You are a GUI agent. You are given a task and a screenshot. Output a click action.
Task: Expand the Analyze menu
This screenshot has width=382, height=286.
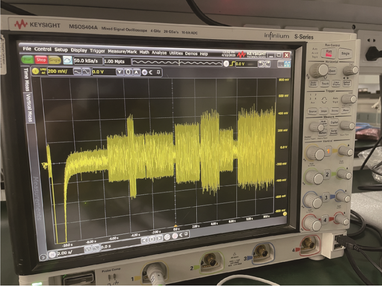click(x=159, y=52)
